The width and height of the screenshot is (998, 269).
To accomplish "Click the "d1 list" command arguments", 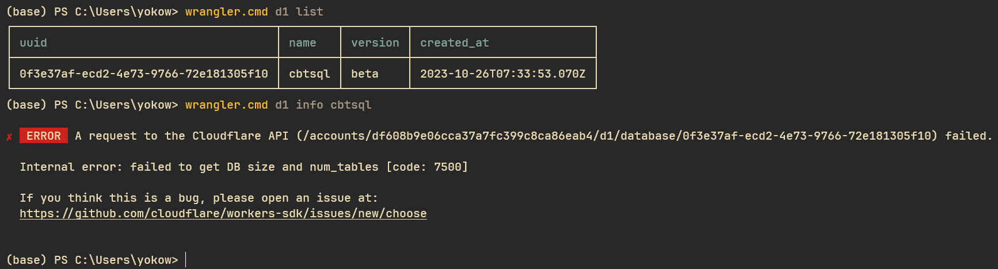I will (299, 11).
